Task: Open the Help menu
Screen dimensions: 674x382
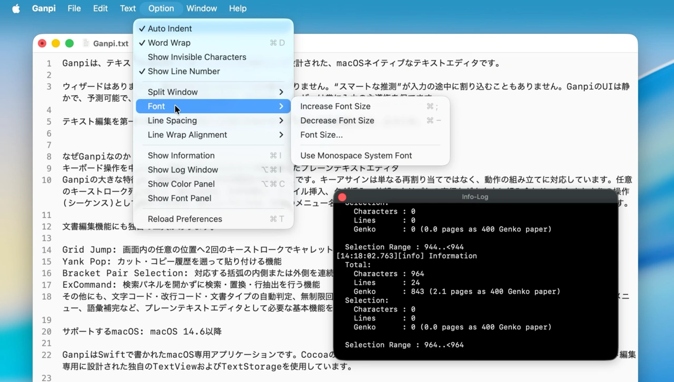Action: (237, 8)
